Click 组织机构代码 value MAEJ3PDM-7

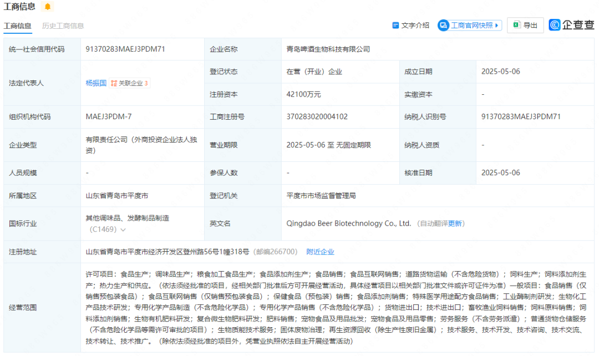(109, 116)
